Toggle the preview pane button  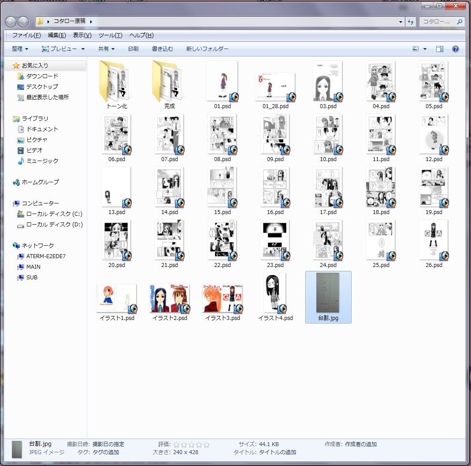(x=439, y=49)
